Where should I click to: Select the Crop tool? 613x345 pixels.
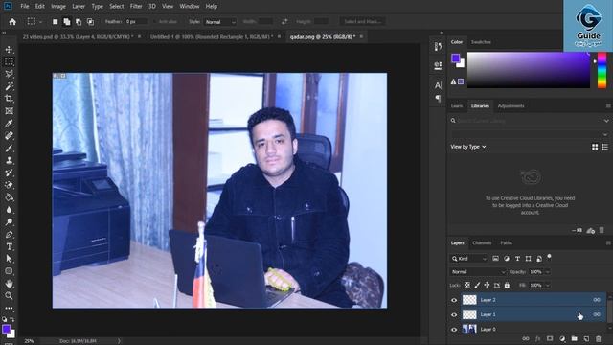(9, 99)
